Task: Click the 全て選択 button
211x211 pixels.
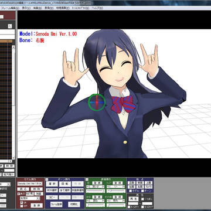Action: (x=65, y=190)
